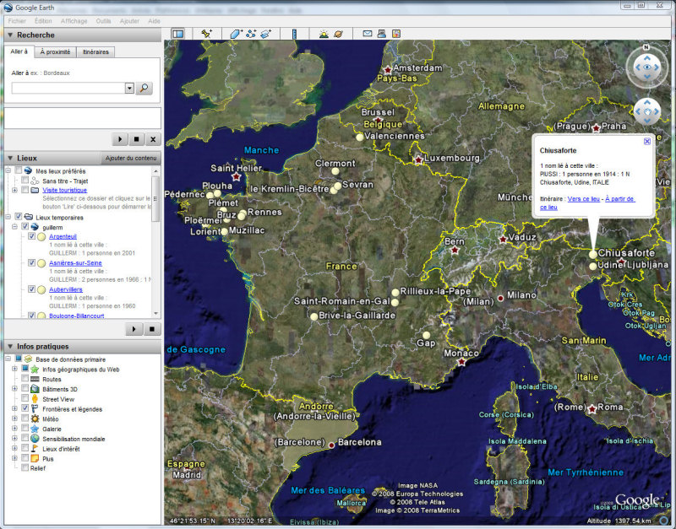Click the Look joystick eye control
Screen dimensions: 676x529
tap(646, 67)
